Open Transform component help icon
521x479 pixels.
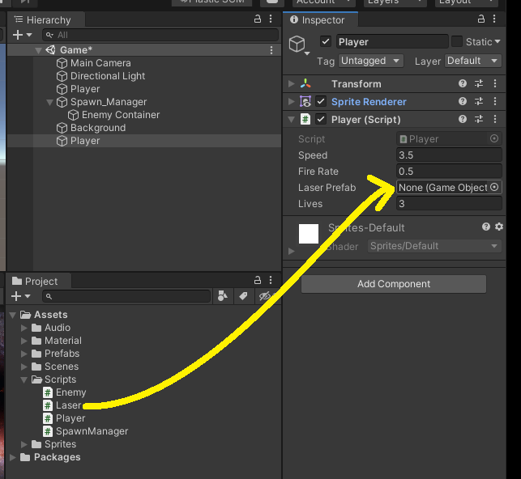click(x=463, y=83)
